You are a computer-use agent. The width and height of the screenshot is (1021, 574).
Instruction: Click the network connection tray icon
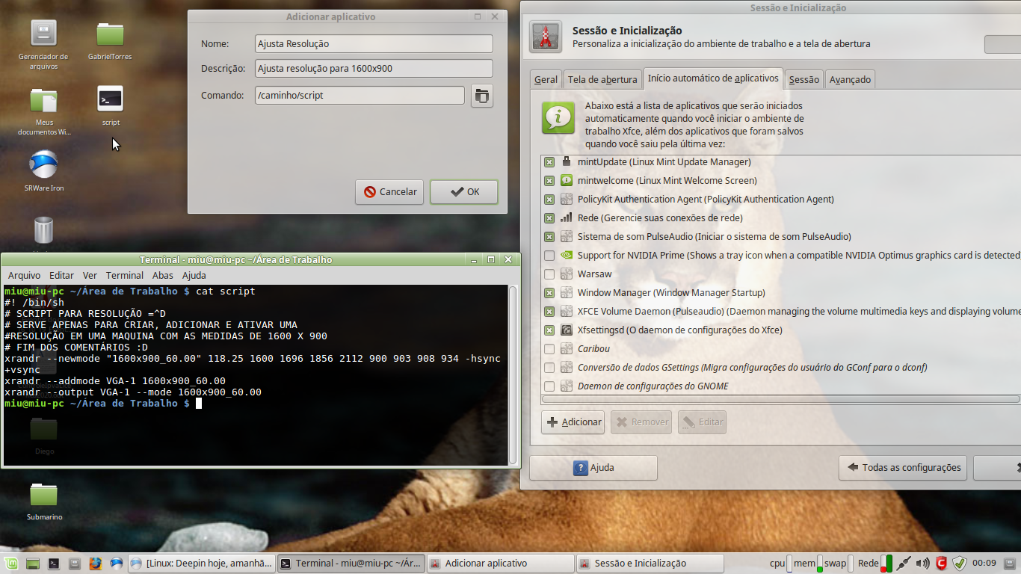pyautogui.click(x=904, y=564)
